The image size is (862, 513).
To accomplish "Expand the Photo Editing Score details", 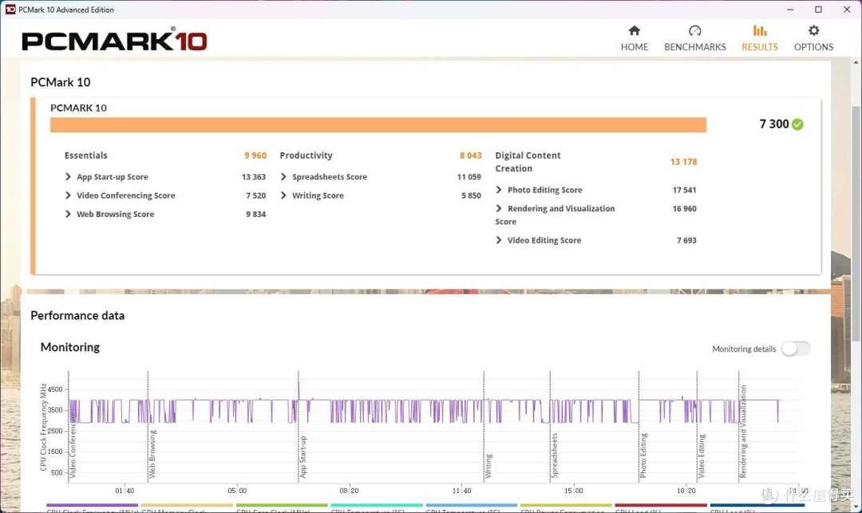I will pos(500,190).
